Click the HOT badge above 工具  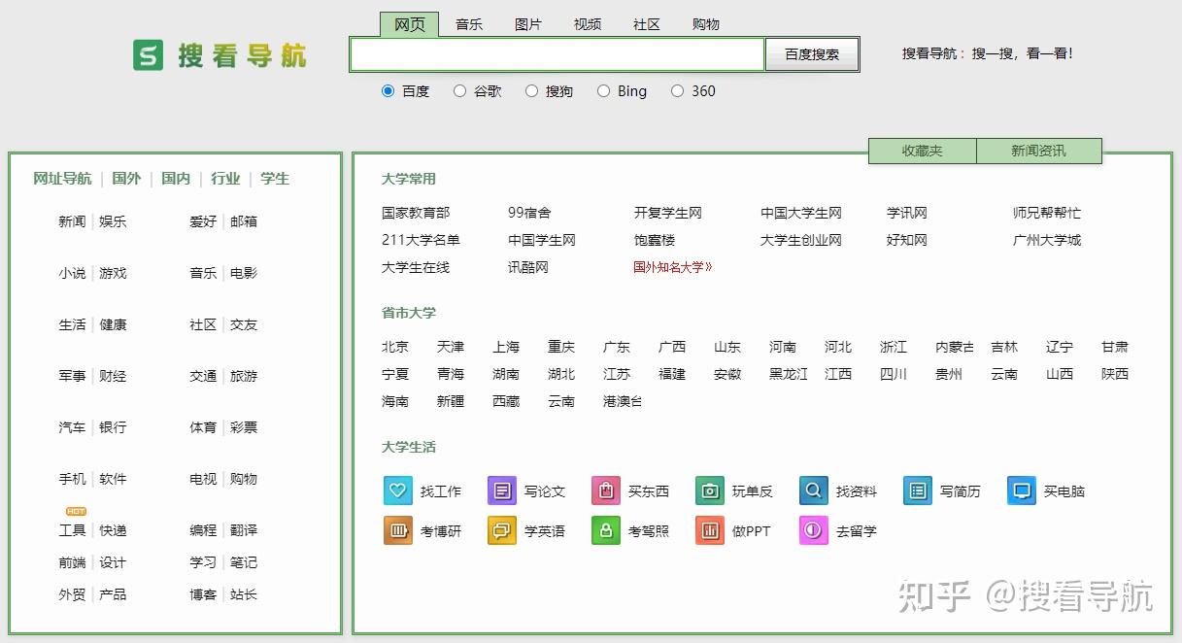(77, 511)
